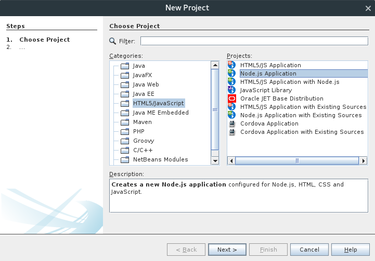The height and width of the screenshot is (261, 375).
Task: Click the HTML5/JS Application with Existing Sources icon
Action: pyautogui.click(x=231, y=107)
